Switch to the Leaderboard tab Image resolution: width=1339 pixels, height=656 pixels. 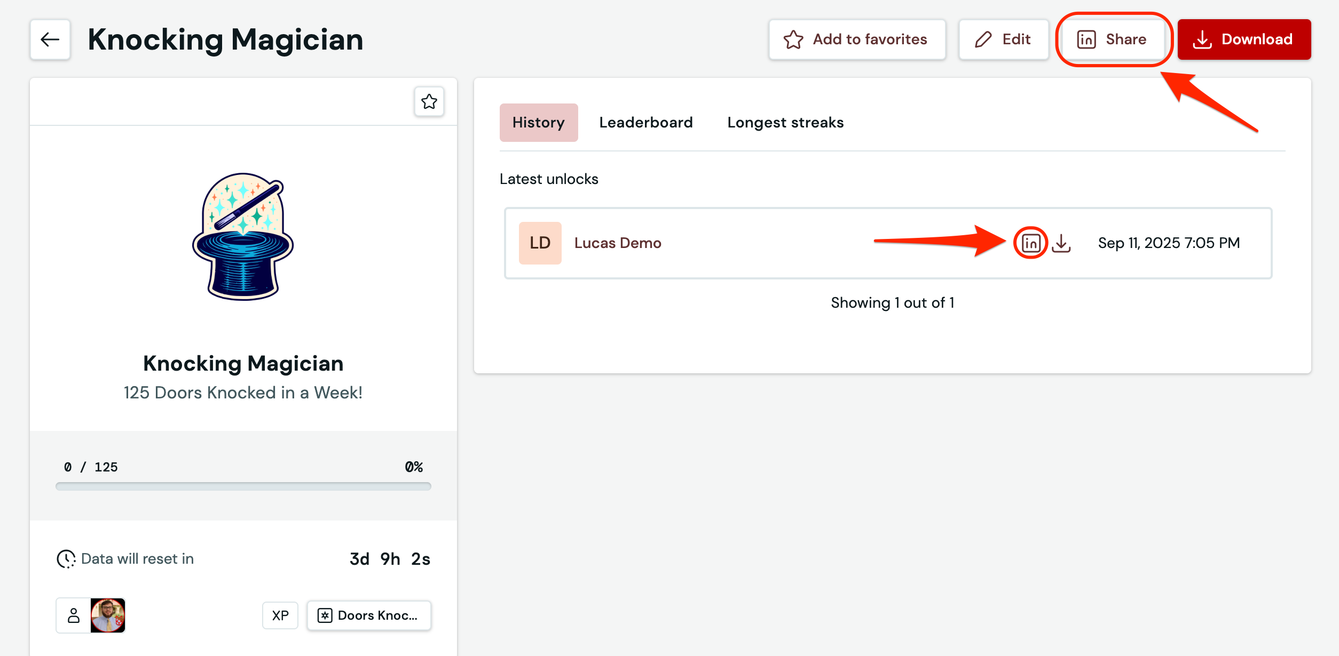click(x=646, y=123)
